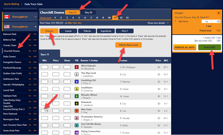Switch to race 10

109,18
